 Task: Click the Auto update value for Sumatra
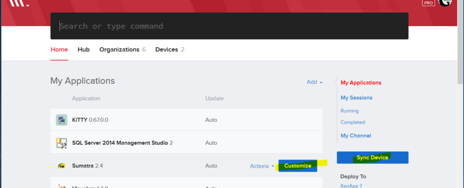point(211,166)
